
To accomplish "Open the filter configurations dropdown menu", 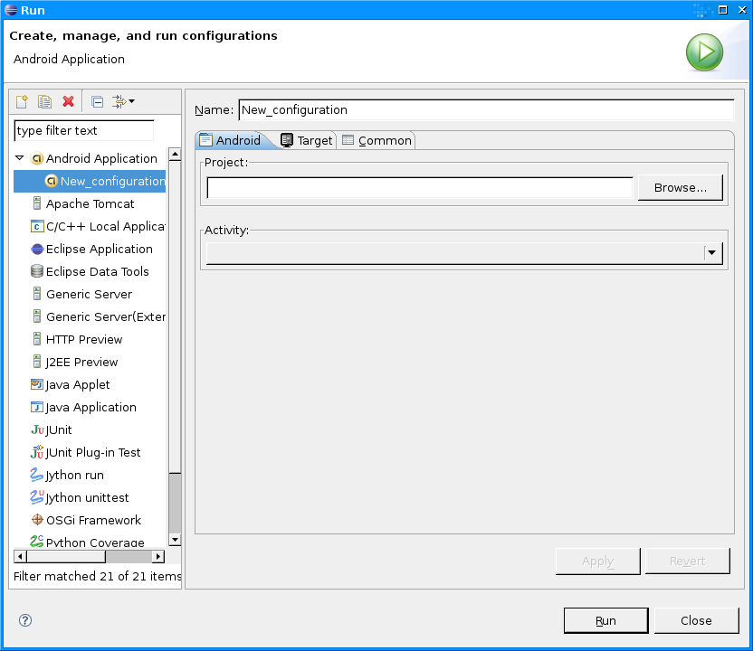I will pos(123,101).
